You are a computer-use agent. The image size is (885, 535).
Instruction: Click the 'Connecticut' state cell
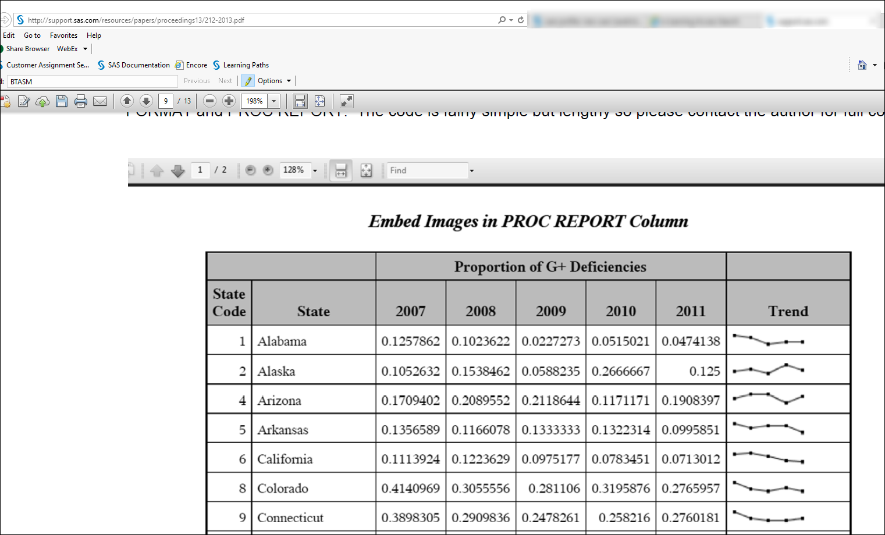(x=314, y=517)
